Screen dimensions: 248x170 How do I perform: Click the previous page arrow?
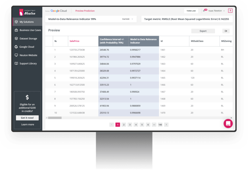tap(112, 125)
